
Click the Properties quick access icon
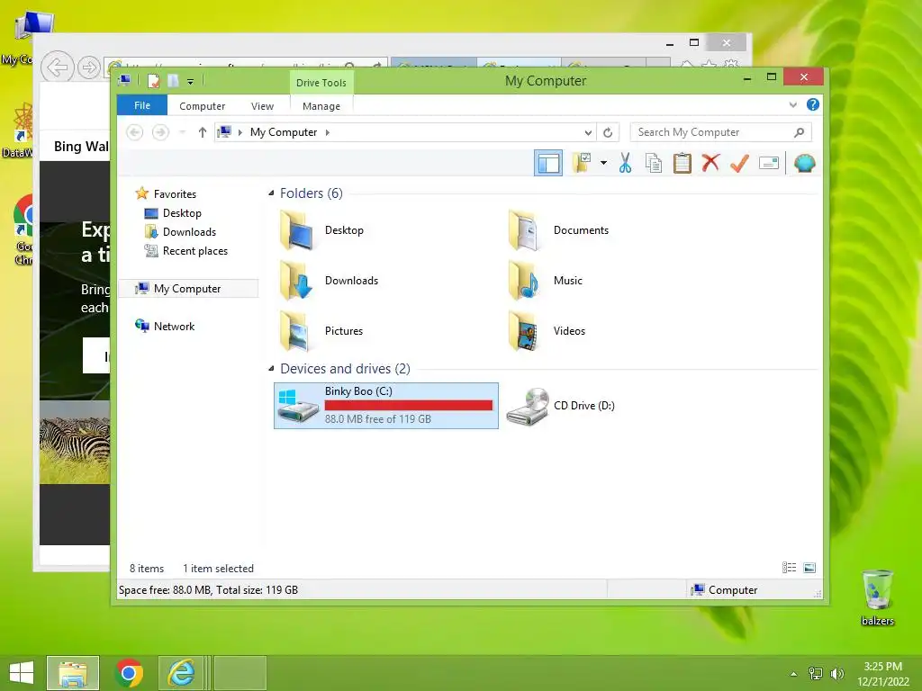tap(153, 81)
